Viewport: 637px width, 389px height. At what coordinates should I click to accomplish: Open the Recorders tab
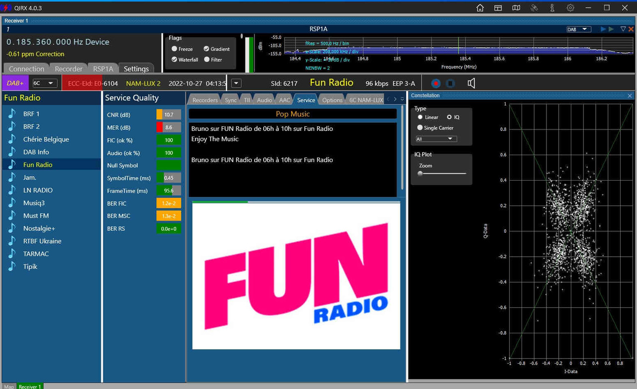(205, 100)
